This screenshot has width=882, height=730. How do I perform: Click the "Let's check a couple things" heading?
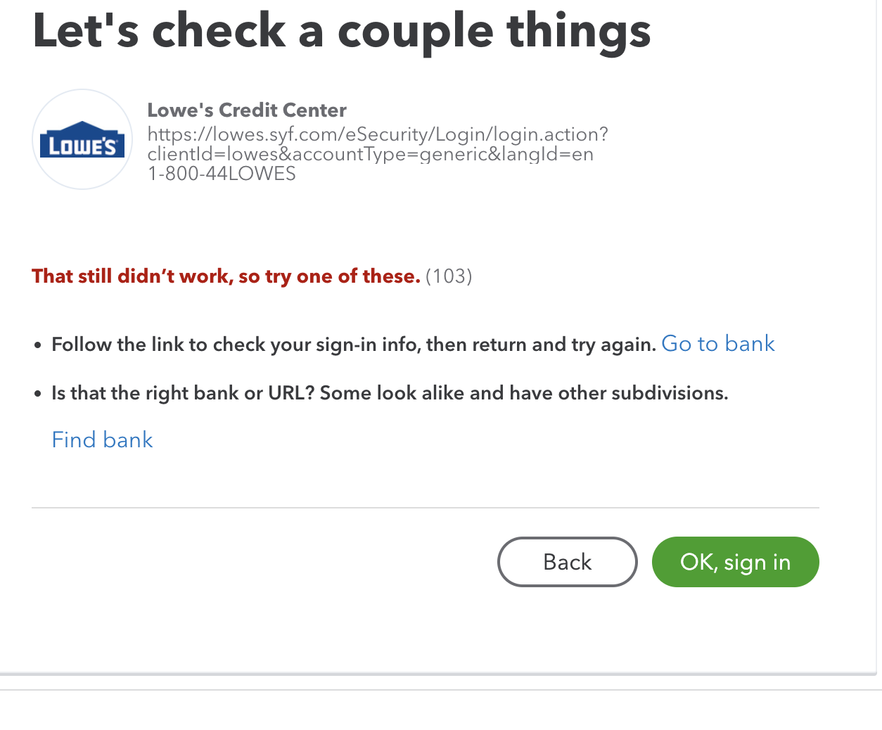341,32
